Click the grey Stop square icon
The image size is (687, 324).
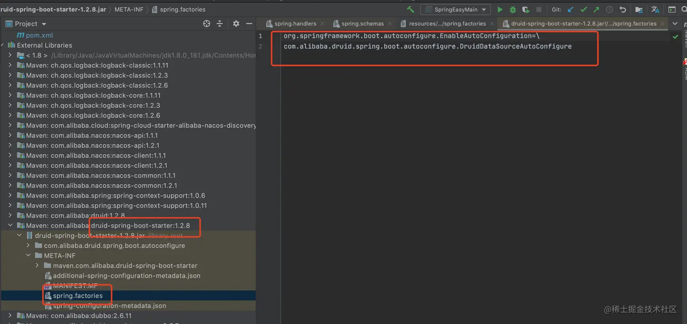point(539,10)
